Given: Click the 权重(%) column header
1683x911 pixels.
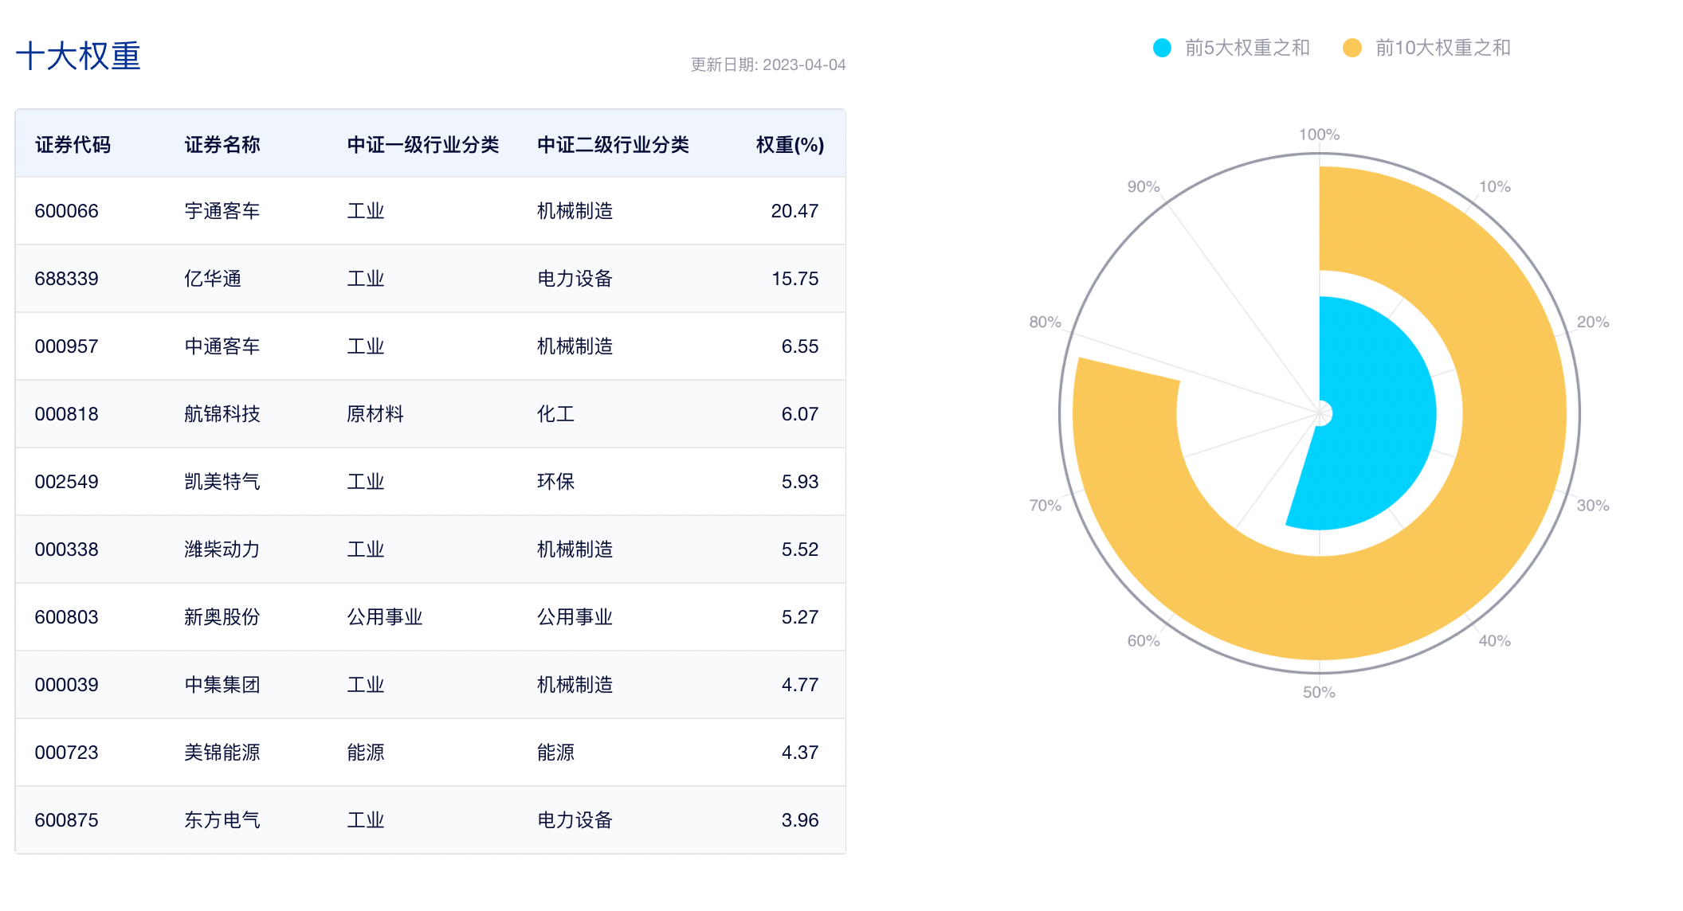Looking at the screenshot, I should (x=790, y=145).
